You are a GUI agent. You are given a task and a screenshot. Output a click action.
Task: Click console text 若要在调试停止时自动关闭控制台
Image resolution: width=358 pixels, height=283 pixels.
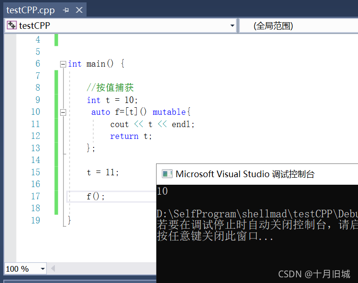point(241,224)
